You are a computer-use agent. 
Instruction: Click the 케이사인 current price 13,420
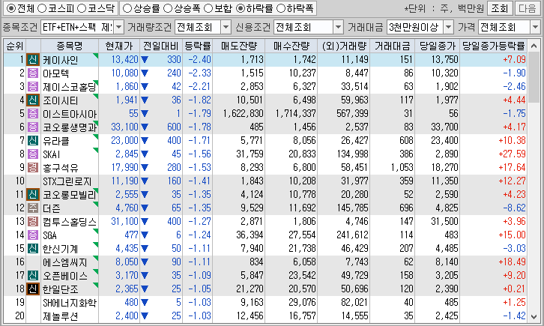pos(124,60)
